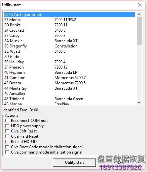Click the 7200.12 model text
This screenshot has height=172, width=147.
(61, 67)
